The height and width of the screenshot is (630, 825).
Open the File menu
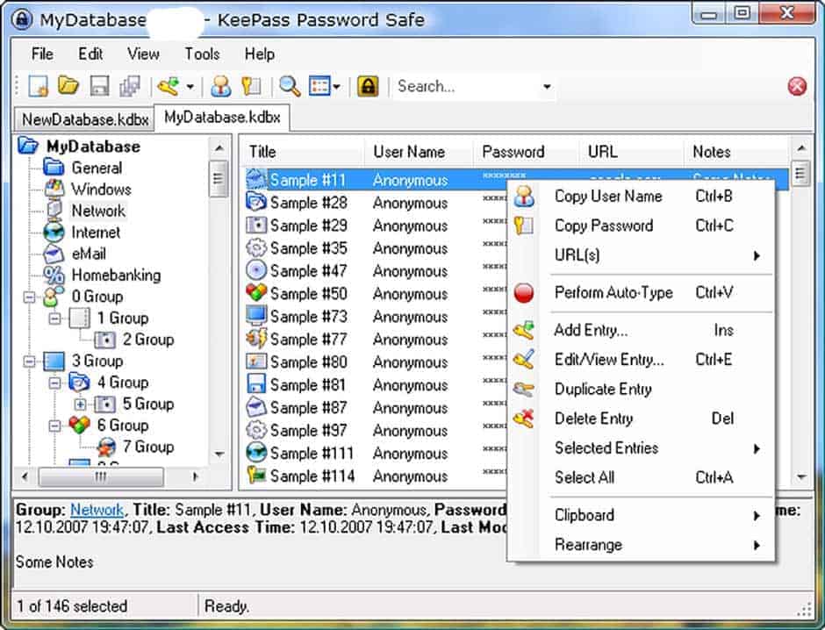pos(42,54)
